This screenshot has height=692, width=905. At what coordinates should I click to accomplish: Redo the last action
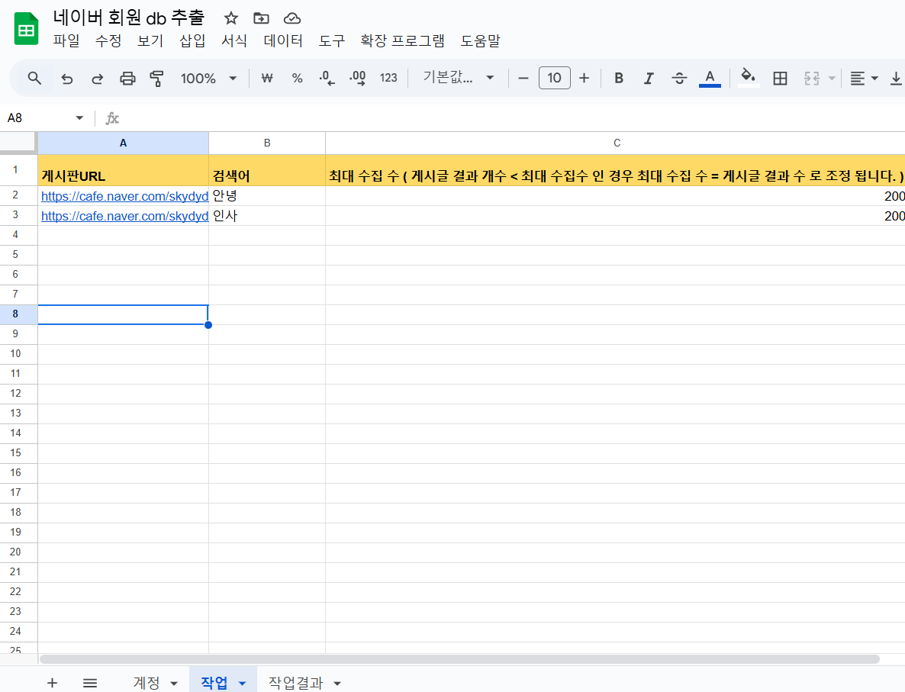[97, 78]
